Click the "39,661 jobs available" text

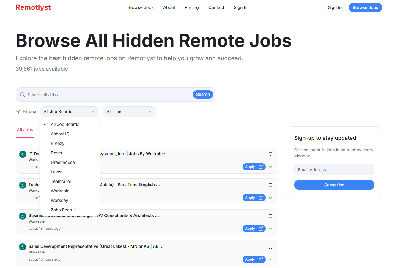pyautogui.click(x=42, y=69)
